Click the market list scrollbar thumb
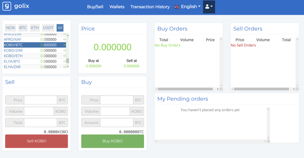This screenshot has width=304, height=158. [x=68, y=61]
